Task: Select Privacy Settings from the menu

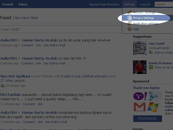Action: [143, 18]
